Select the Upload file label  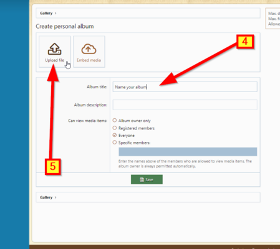click(x=54, y=60)
